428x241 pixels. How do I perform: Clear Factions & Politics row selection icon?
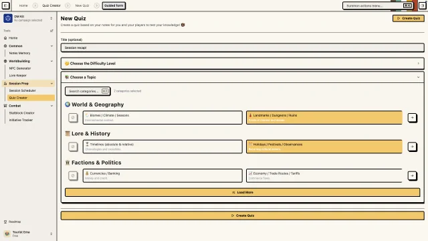point(73,175)
